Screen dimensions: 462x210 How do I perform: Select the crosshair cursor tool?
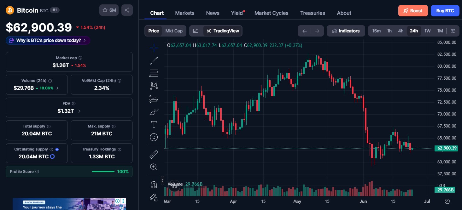tap(154, 48)
